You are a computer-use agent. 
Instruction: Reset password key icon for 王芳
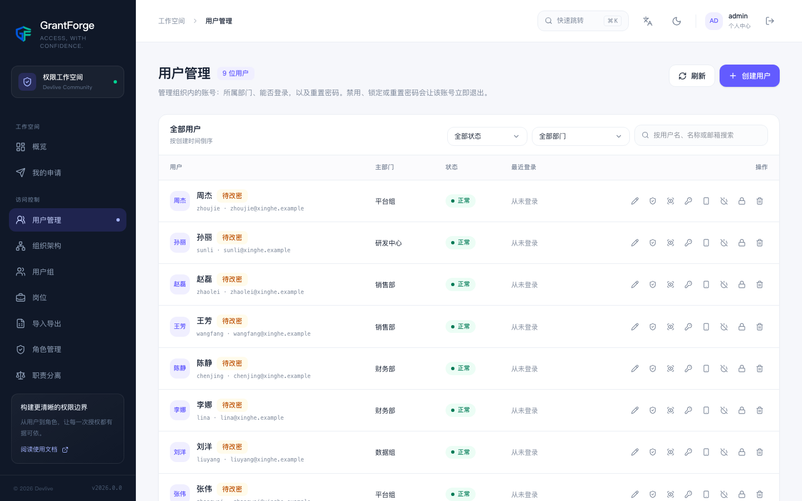pos(688,327)
